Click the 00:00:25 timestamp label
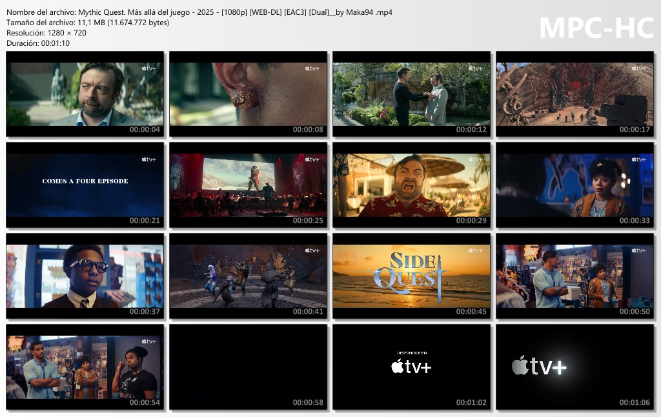Screen dimensions: 661x417 point(308,221)
